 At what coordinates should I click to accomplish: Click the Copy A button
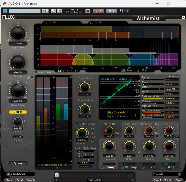tap(157, 180)
